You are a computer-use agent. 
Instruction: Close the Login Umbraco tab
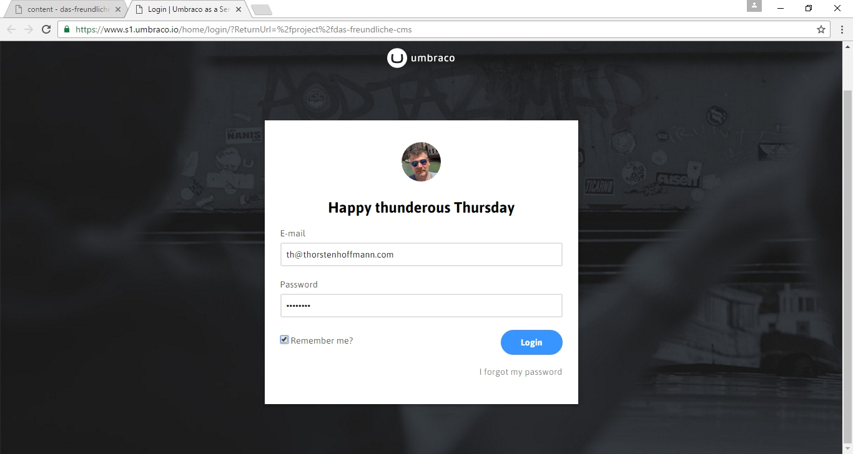pyautogui.click(x=239, y=9)
